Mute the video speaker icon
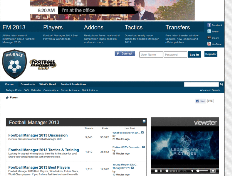The width and height of the screenshot is (235, 176). click(192, 171)
